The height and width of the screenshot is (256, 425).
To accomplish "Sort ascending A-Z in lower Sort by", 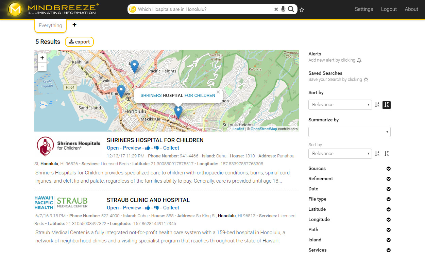I will (377, 154).
